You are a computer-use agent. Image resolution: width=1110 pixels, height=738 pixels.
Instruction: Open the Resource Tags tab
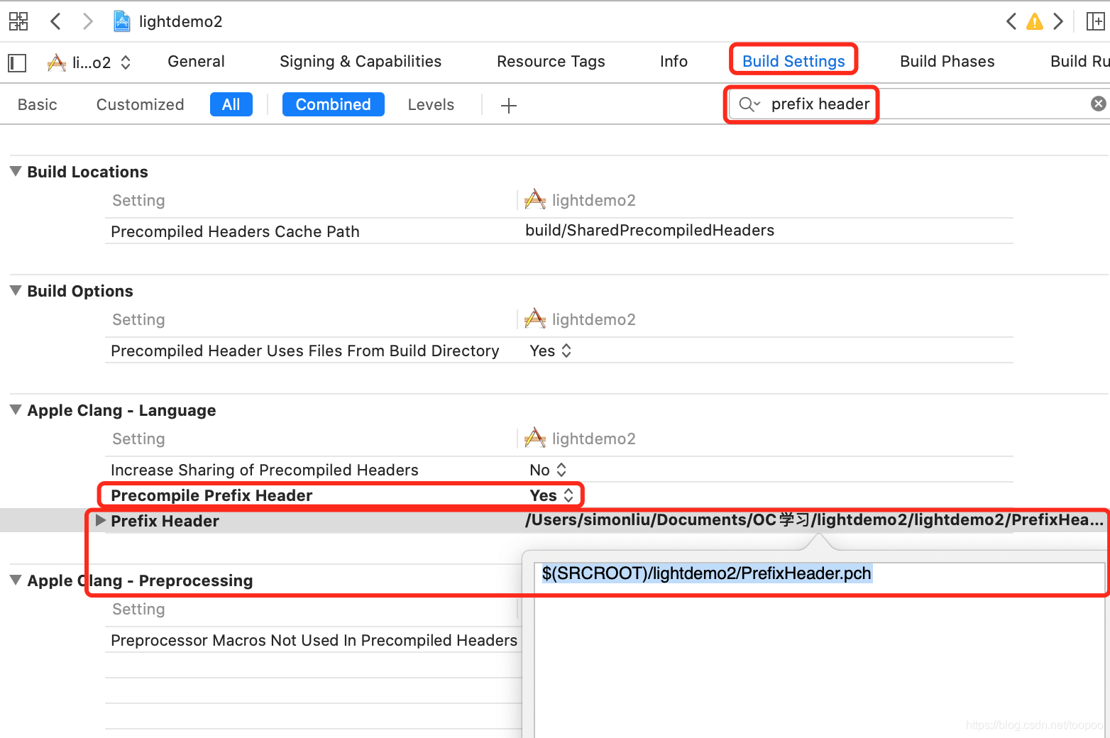click(551, 62)
